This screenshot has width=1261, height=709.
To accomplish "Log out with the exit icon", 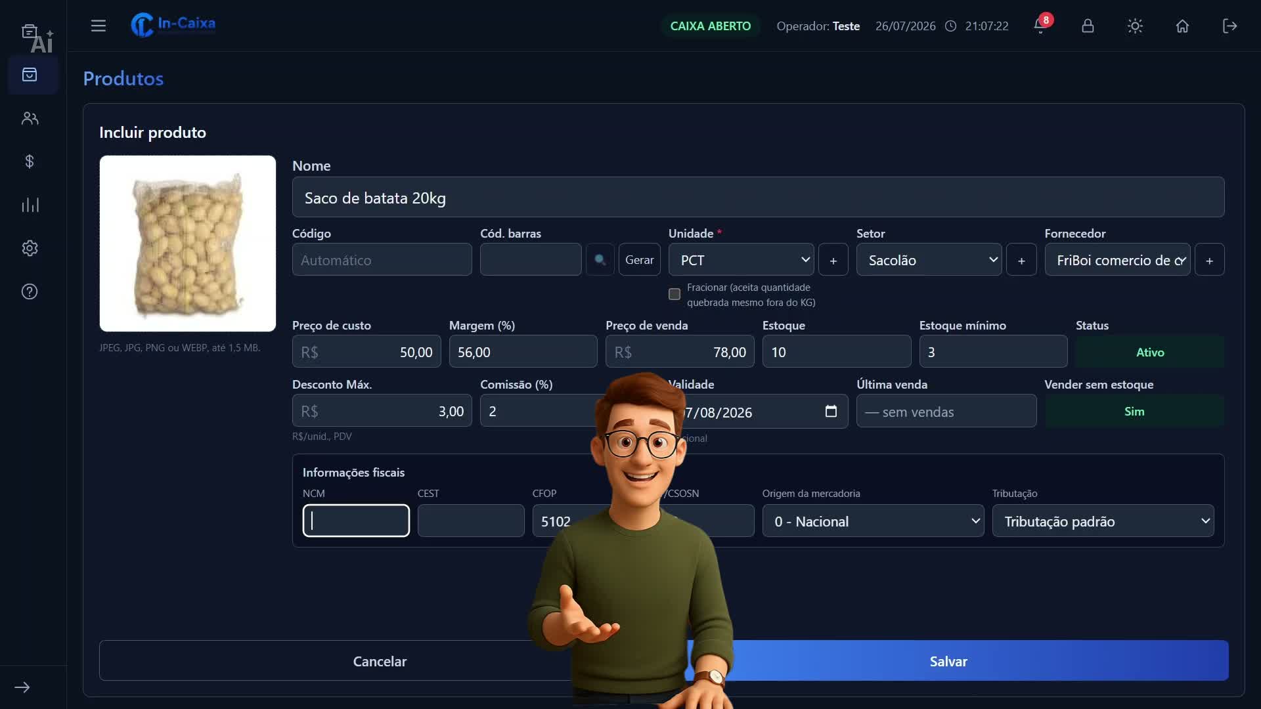I will click(1230, 26).
